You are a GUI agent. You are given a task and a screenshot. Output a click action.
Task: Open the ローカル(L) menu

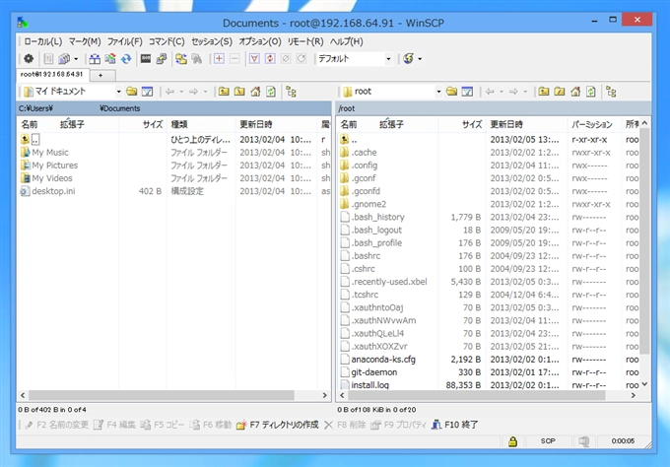[43, 41]
